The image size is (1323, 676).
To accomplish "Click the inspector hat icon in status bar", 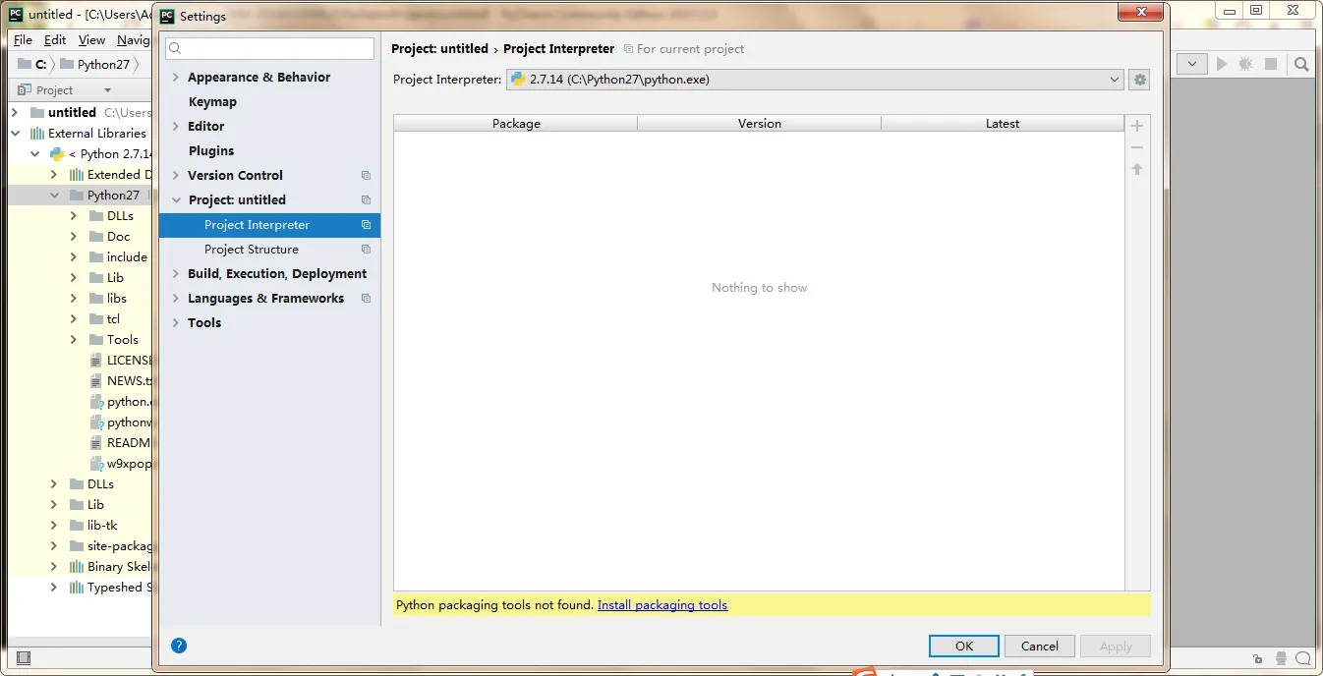I will click(1281, 658).
